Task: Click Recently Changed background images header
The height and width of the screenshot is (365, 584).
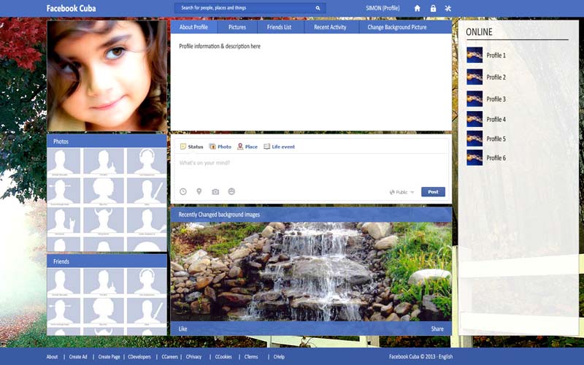Action: point(312,215)
